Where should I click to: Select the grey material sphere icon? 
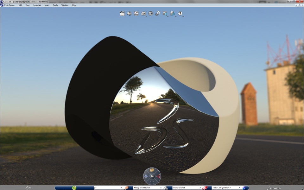point(129,13)
